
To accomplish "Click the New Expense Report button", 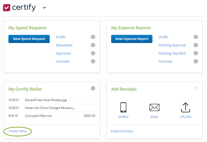I will tap(132, 39).
